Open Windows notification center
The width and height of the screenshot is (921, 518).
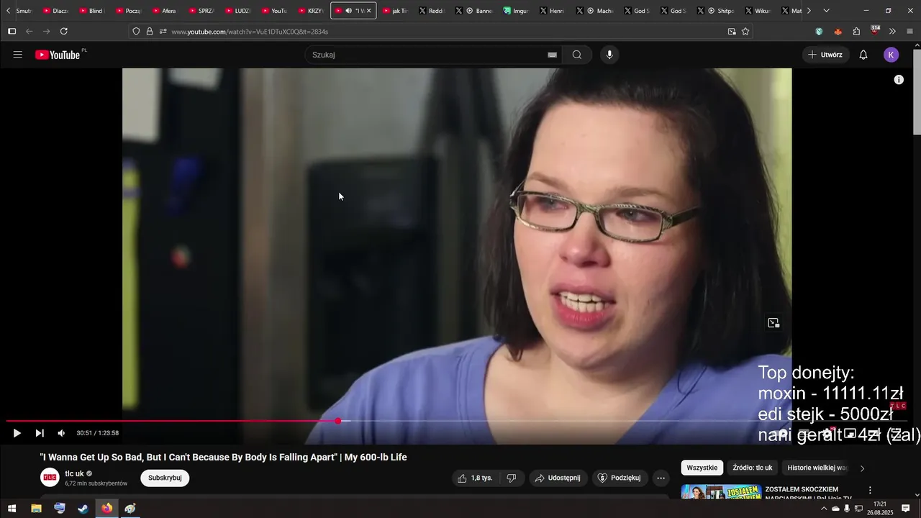(x=906, y=509)
